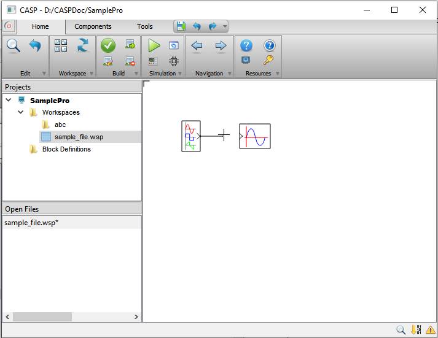Select the Block Definitions folder
Viewport: 438px width, 338px height.
pos(66,149)
